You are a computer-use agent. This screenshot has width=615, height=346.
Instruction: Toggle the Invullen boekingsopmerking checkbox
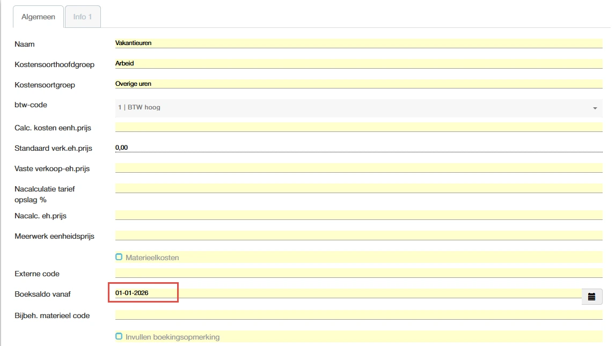pyautogui.click(x=119, y=336)
